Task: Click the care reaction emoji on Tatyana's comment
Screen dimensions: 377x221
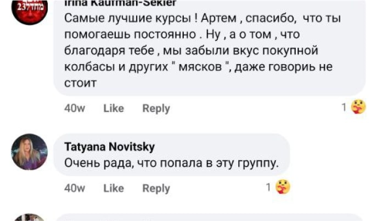Action: pyautogui.click(x=283, y=188)
